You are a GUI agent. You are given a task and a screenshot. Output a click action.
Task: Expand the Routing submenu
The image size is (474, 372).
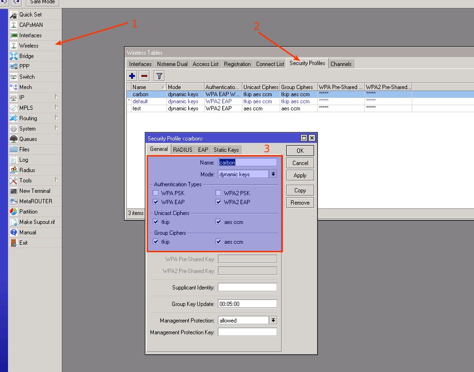tap(56, 118)
